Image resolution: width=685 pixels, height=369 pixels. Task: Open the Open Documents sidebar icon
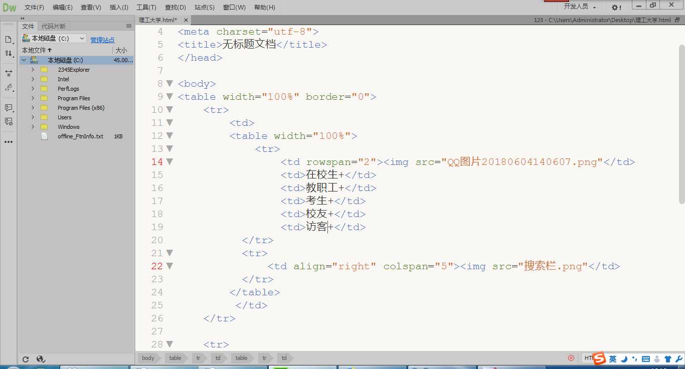click(9, 40)
